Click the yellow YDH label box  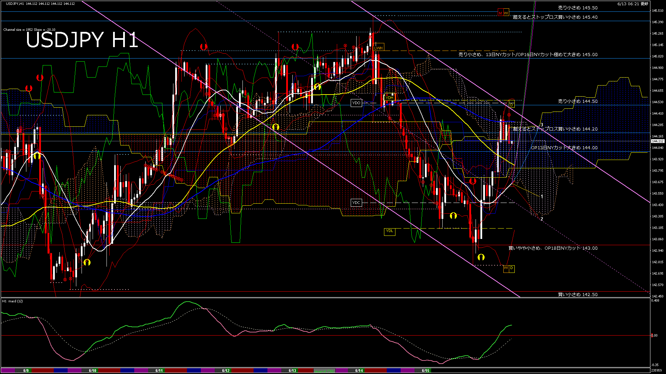[x=390, y=98]
